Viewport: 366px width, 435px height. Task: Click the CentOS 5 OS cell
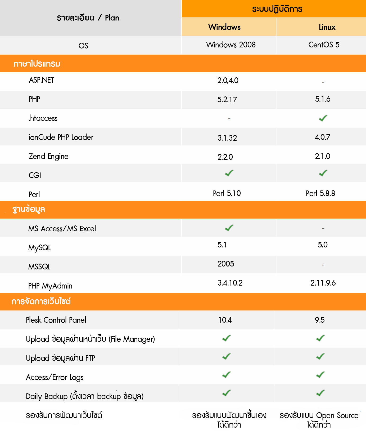324,45
